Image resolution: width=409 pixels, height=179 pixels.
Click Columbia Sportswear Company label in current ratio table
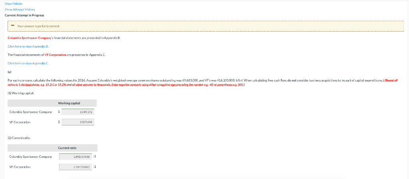30,157
